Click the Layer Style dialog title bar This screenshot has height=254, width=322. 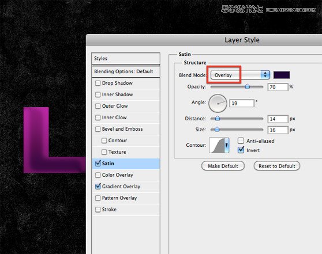(204, 40)
